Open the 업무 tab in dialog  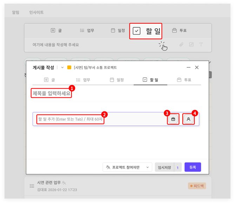pos(83,80)
